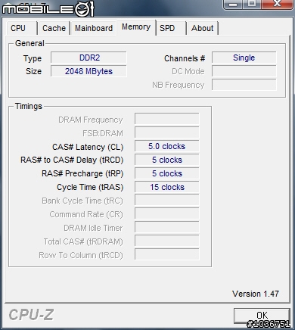
Task: Click the empty Command Rate field
Action: [x=167, y=214]
